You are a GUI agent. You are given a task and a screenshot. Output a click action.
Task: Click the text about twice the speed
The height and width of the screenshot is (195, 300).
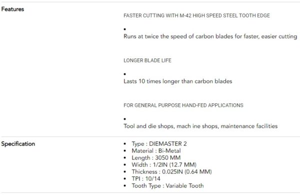(x=210, y=36)
